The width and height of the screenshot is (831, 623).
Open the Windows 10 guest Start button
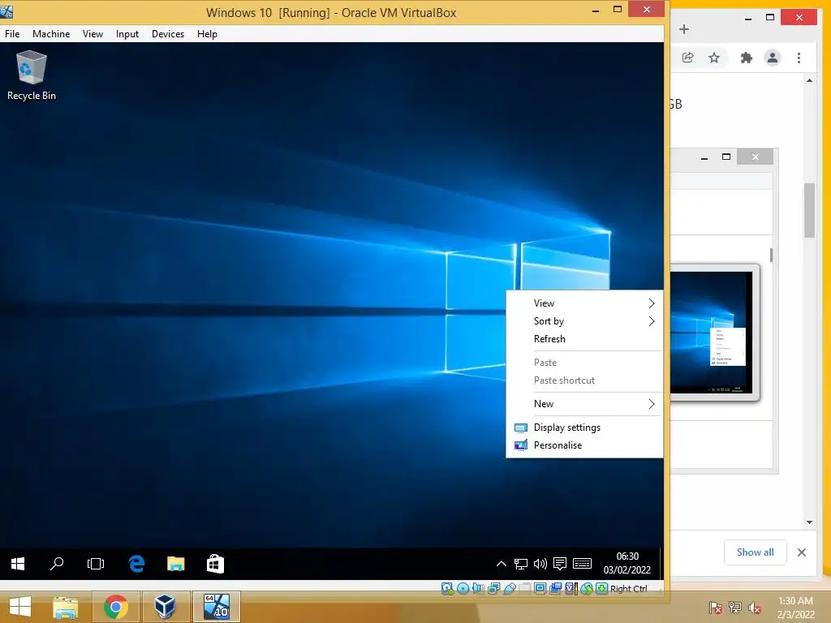coord(18,564)
